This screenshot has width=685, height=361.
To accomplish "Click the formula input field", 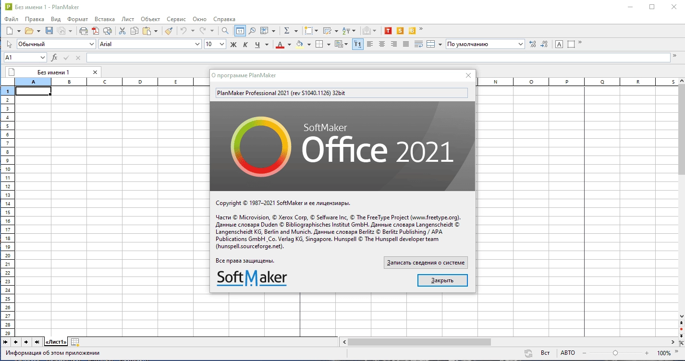I will point(378,58).
